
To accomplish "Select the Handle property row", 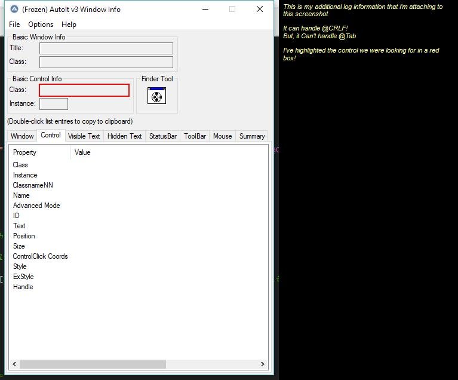I will coord(139,287).
